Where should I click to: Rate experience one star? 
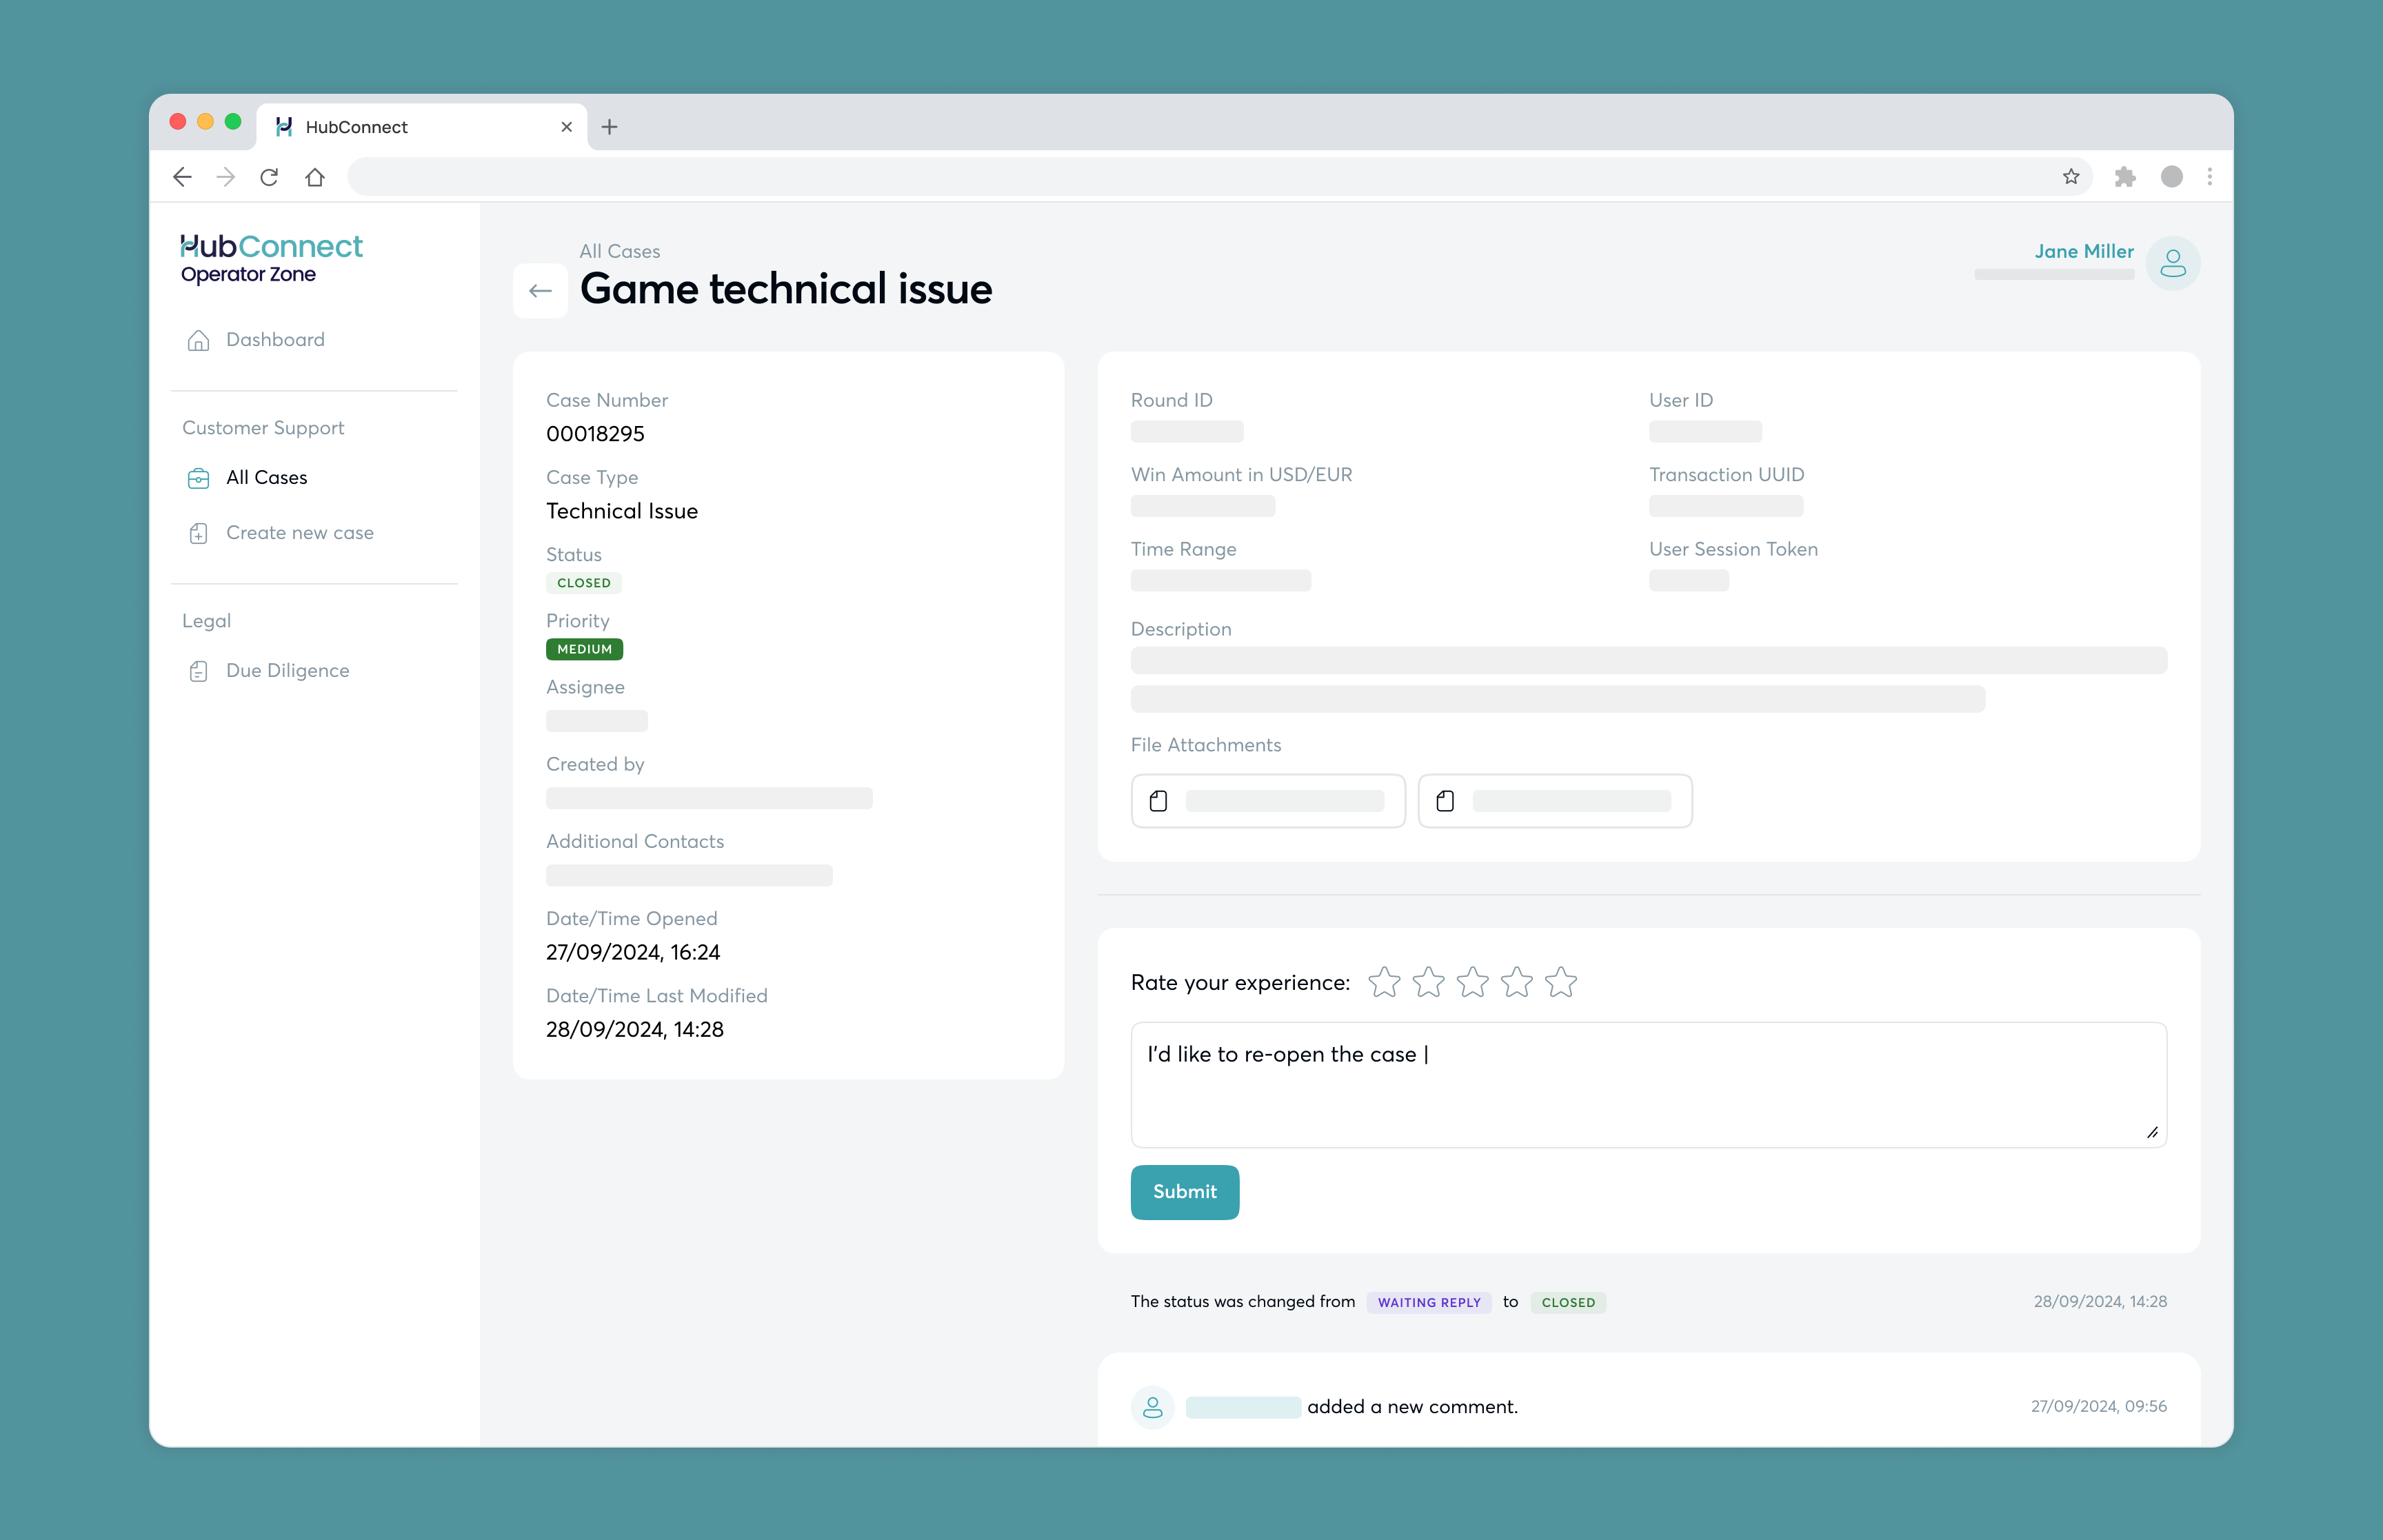1384,982
